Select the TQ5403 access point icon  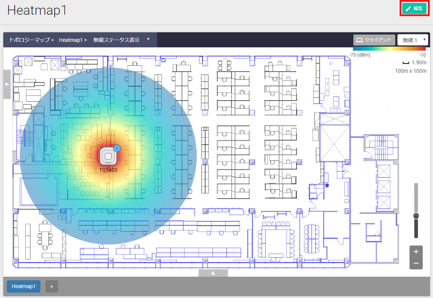[x=108, y=156]
